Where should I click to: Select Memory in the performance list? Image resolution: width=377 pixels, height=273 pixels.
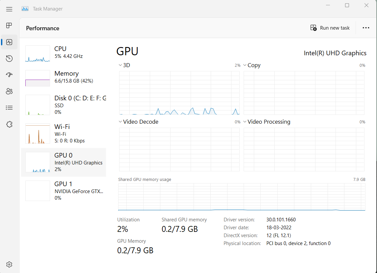64,78
